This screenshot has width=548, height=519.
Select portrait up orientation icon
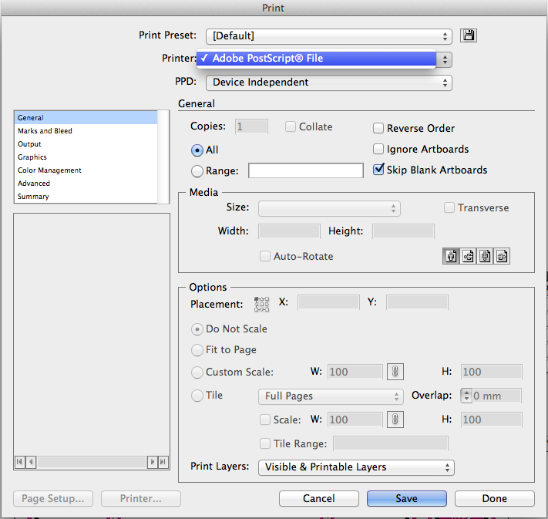pyautogui.click(x=451, y=257)
